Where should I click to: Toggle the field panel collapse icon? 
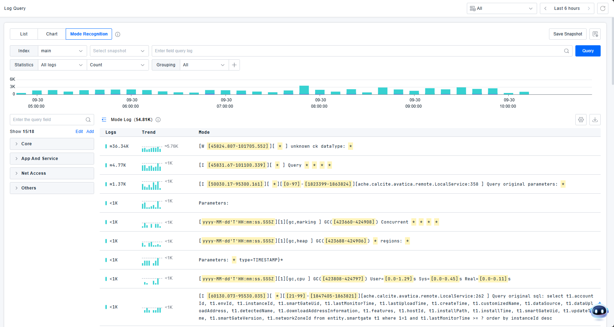[104, 120]
